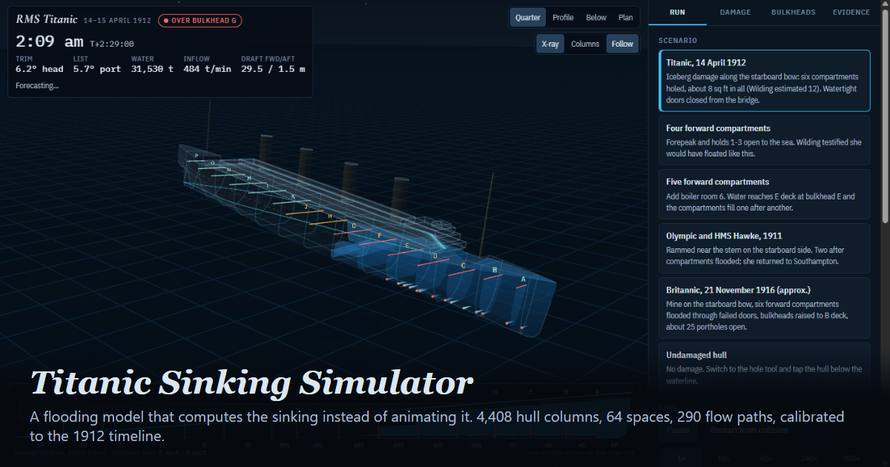Click bulkhead label G on hull
The width and height of the screenshot is (890, 467).
[x=354, y=225]
